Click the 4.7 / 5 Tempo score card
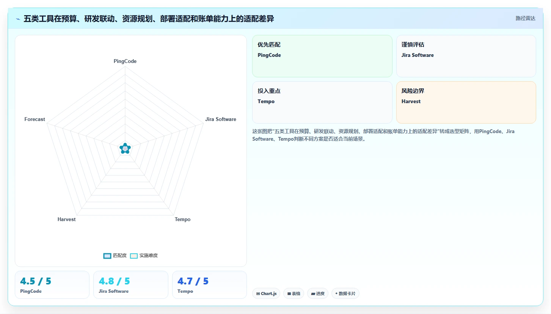This screenshot has height=314, width=551. tap(209, 285)
